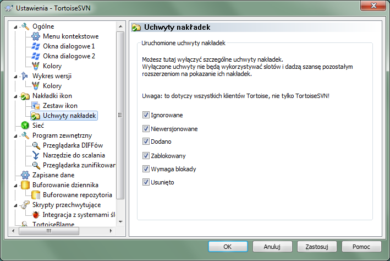Close the settings window
Screen dimensions: 390x261
tap(373, 6)
